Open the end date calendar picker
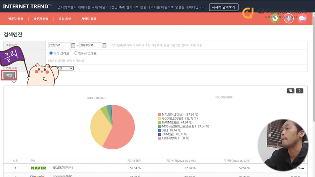 pyautogui.click(x=104, y=45)
